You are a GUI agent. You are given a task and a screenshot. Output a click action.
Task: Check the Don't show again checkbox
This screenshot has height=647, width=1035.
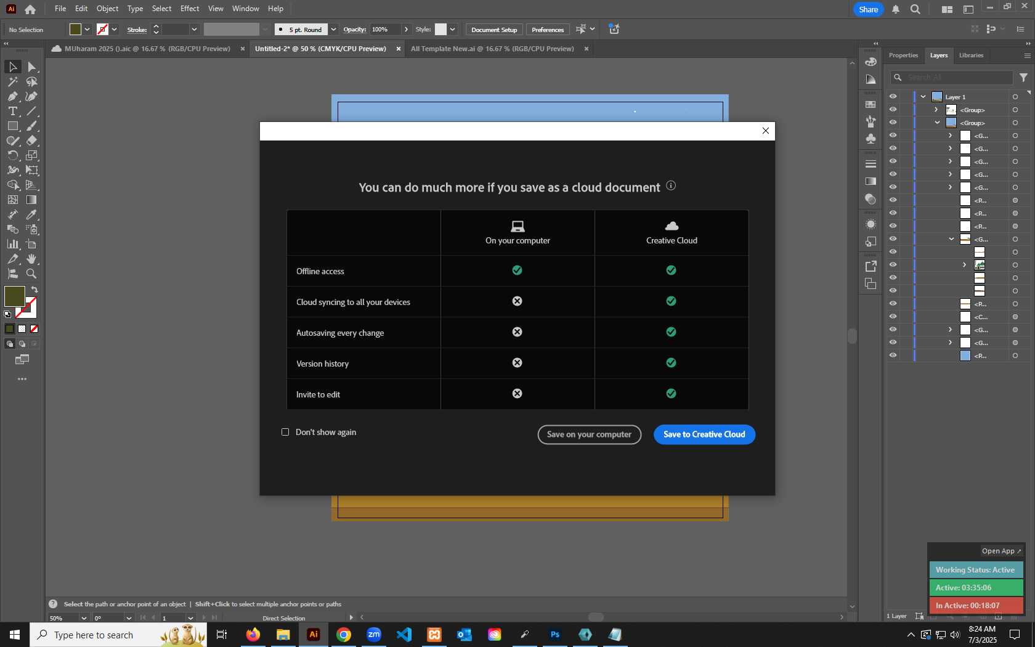[x=285, y=432]
